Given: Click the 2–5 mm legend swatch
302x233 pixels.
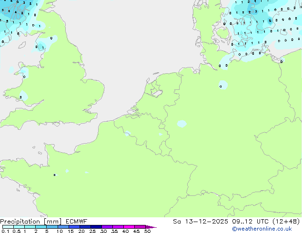Looking at the screenshot, I should pyautogui.click(x=41, y=227).
